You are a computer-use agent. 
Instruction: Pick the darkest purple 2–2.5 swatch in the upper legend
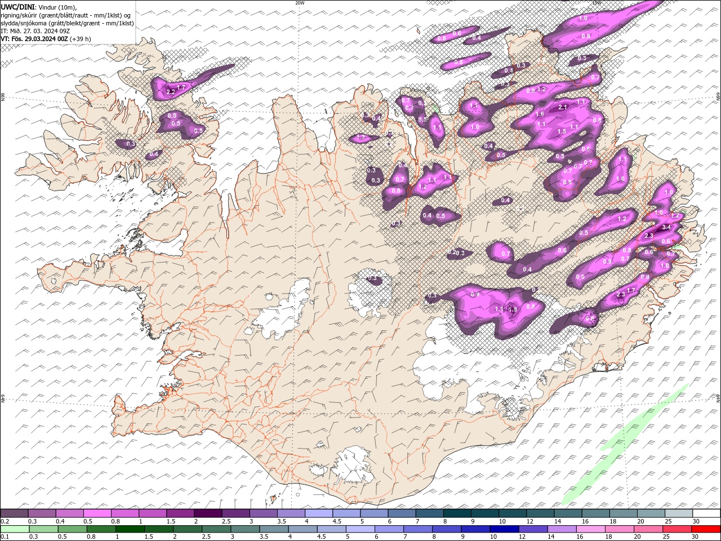(208, 513)
